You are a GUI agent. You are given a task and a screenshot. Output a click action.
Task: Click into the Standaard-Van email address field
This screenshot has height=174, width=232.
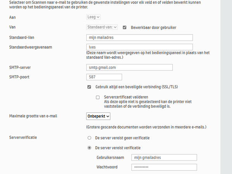tap(139, 38)
